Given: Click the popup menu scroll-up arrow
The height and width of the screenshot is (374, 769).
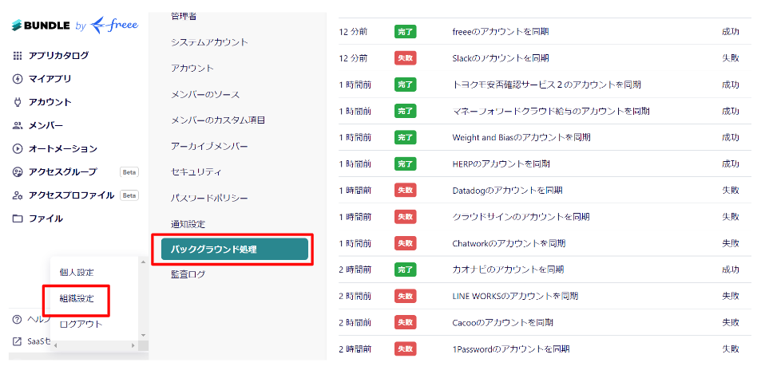Looking at the screenshot, I should 143,262.
